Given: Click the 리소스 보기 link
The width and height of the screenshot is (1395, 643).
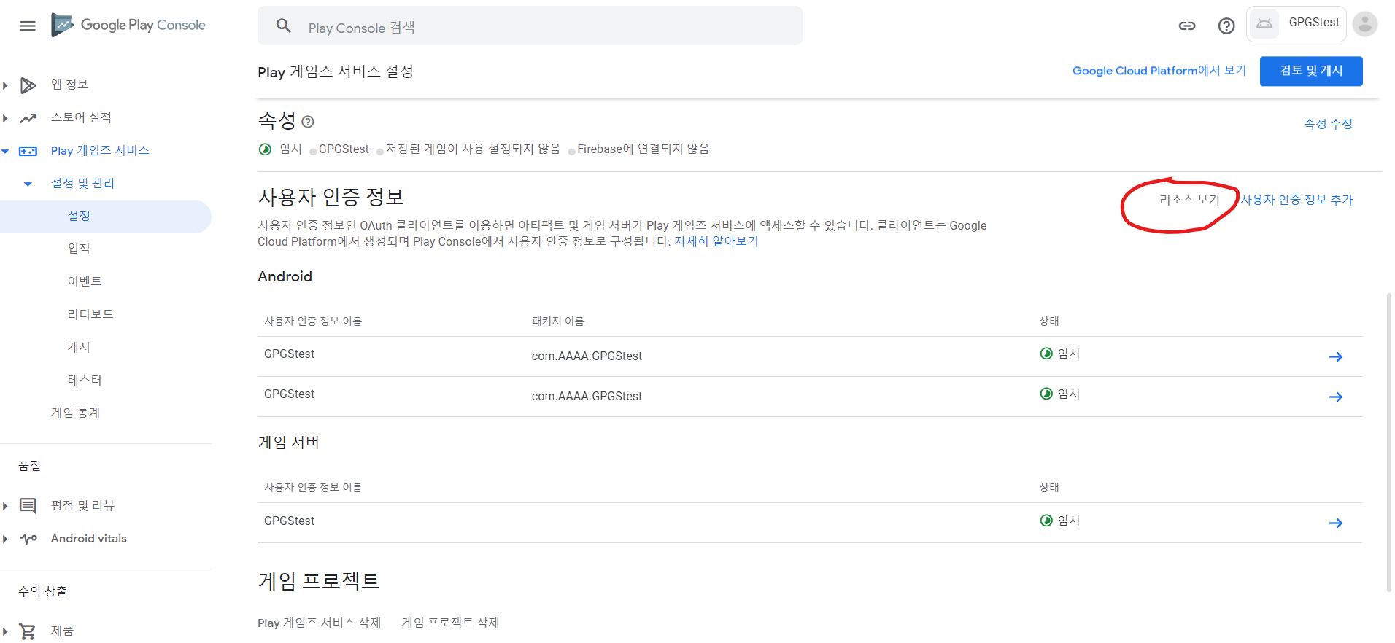Looking at the screenshot, I should click(1189, 200).
